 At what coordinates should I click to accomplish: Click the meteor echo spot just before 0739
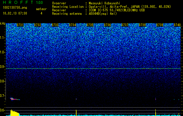[x=156, y=99]
